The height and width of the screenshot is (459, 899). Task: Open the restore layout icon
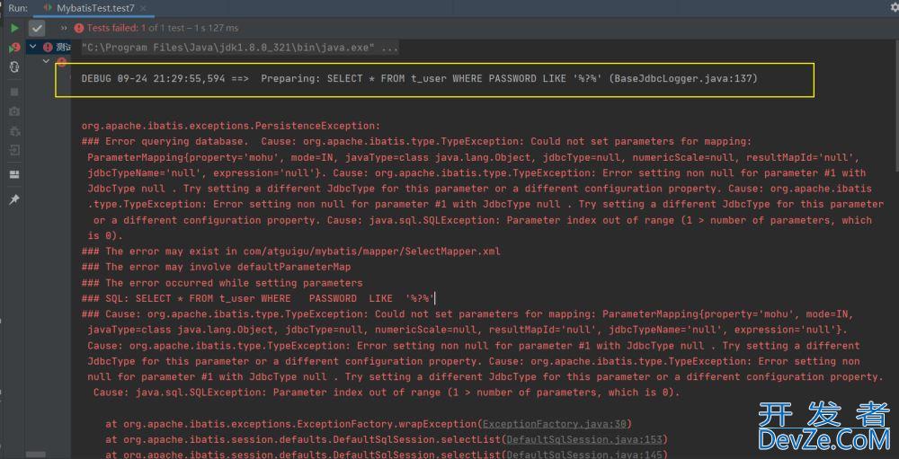click(x=14, y=175)
